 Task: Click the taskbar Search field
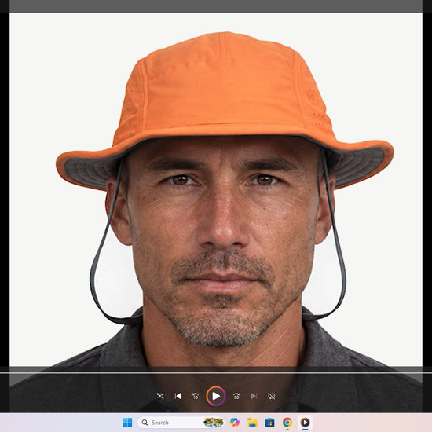(181, 423)
